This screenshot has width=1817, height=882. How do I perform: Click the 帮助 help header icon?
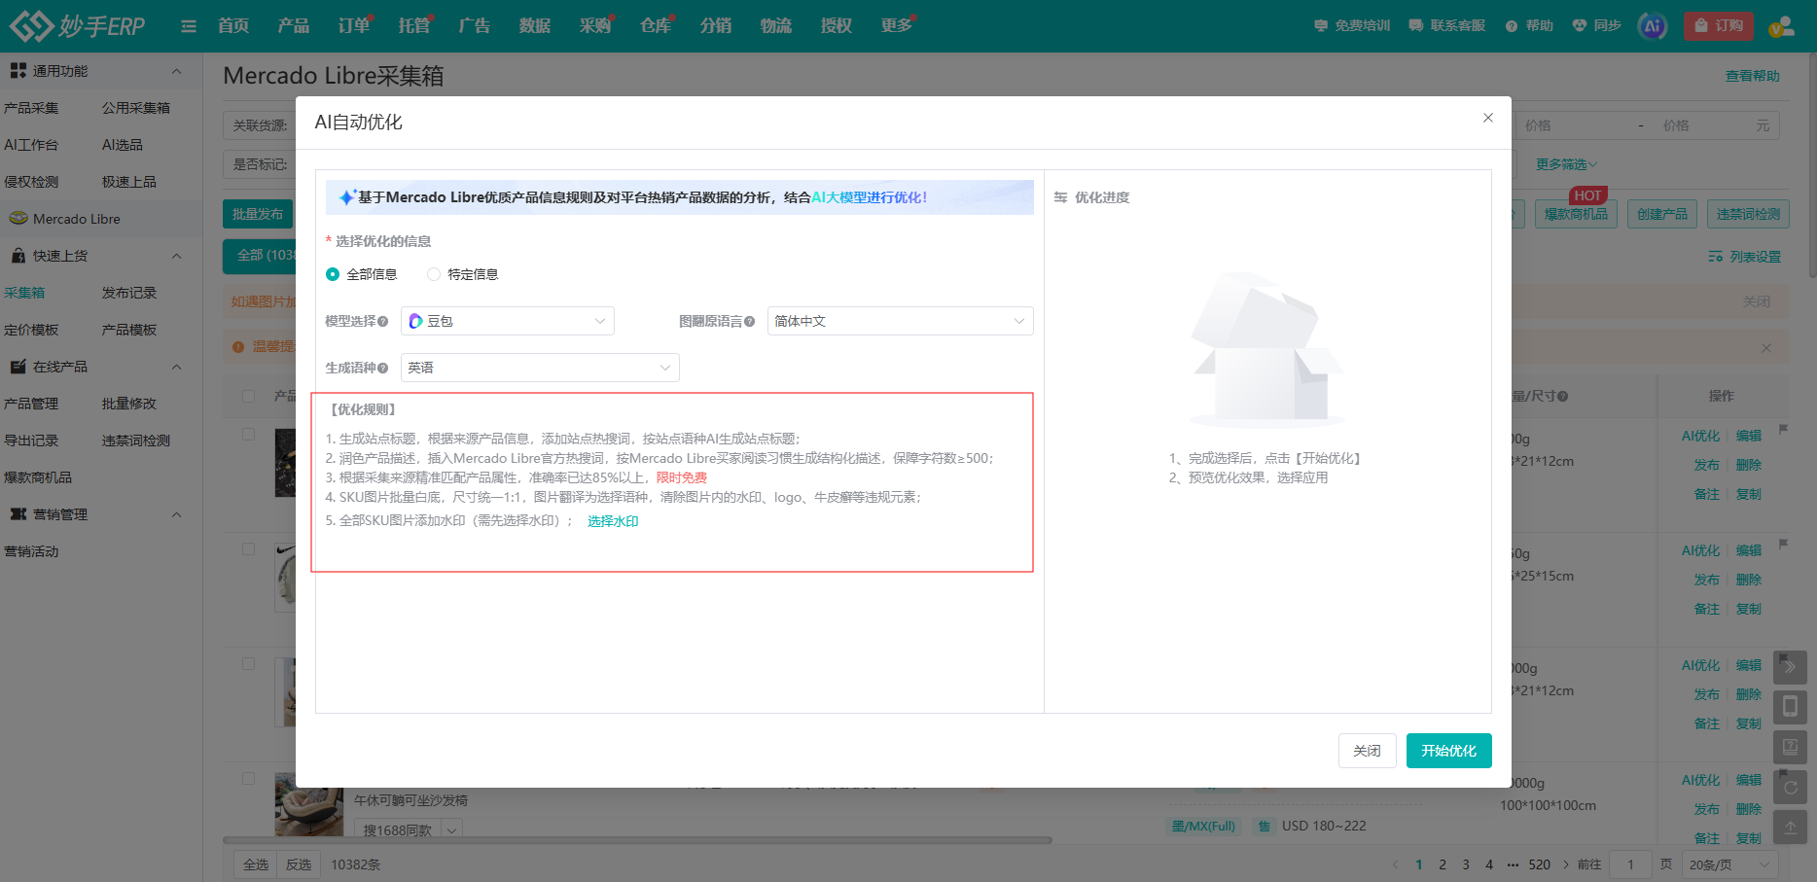(1529, 25)
